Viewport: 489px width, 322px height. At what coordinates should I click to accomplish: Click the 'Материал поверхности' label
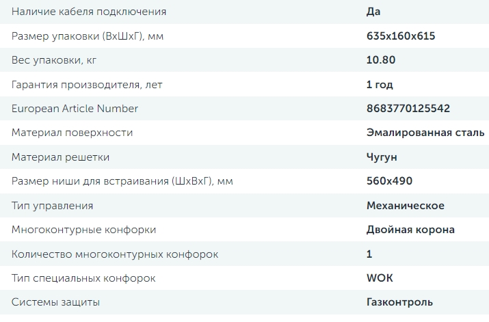click(72, 133)
